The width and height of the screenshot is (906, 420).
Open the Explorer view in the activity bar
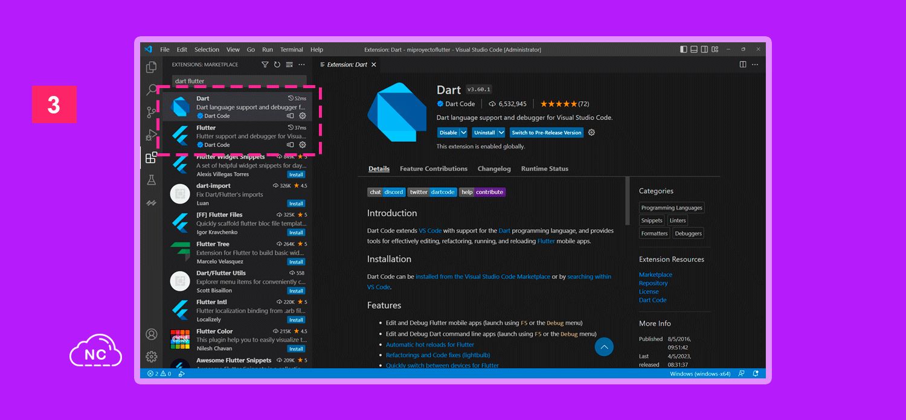click(151, 67)
